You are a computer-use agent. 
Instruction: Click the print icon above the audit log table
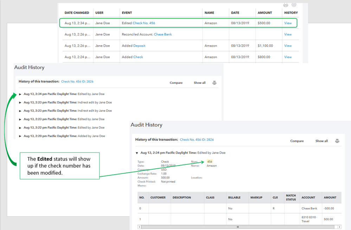[x=286, y=5]
